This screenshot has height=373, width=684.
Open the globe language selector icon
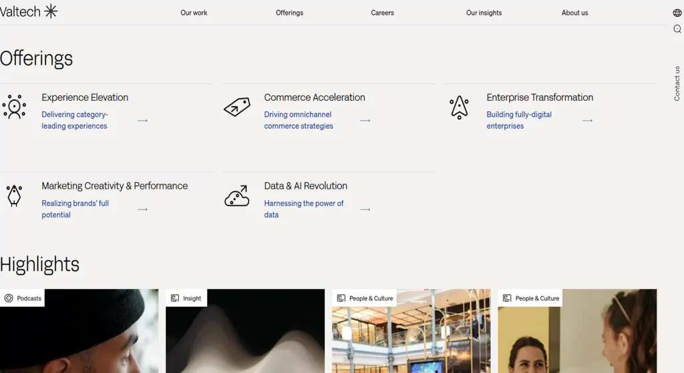[x=677, y=13]
